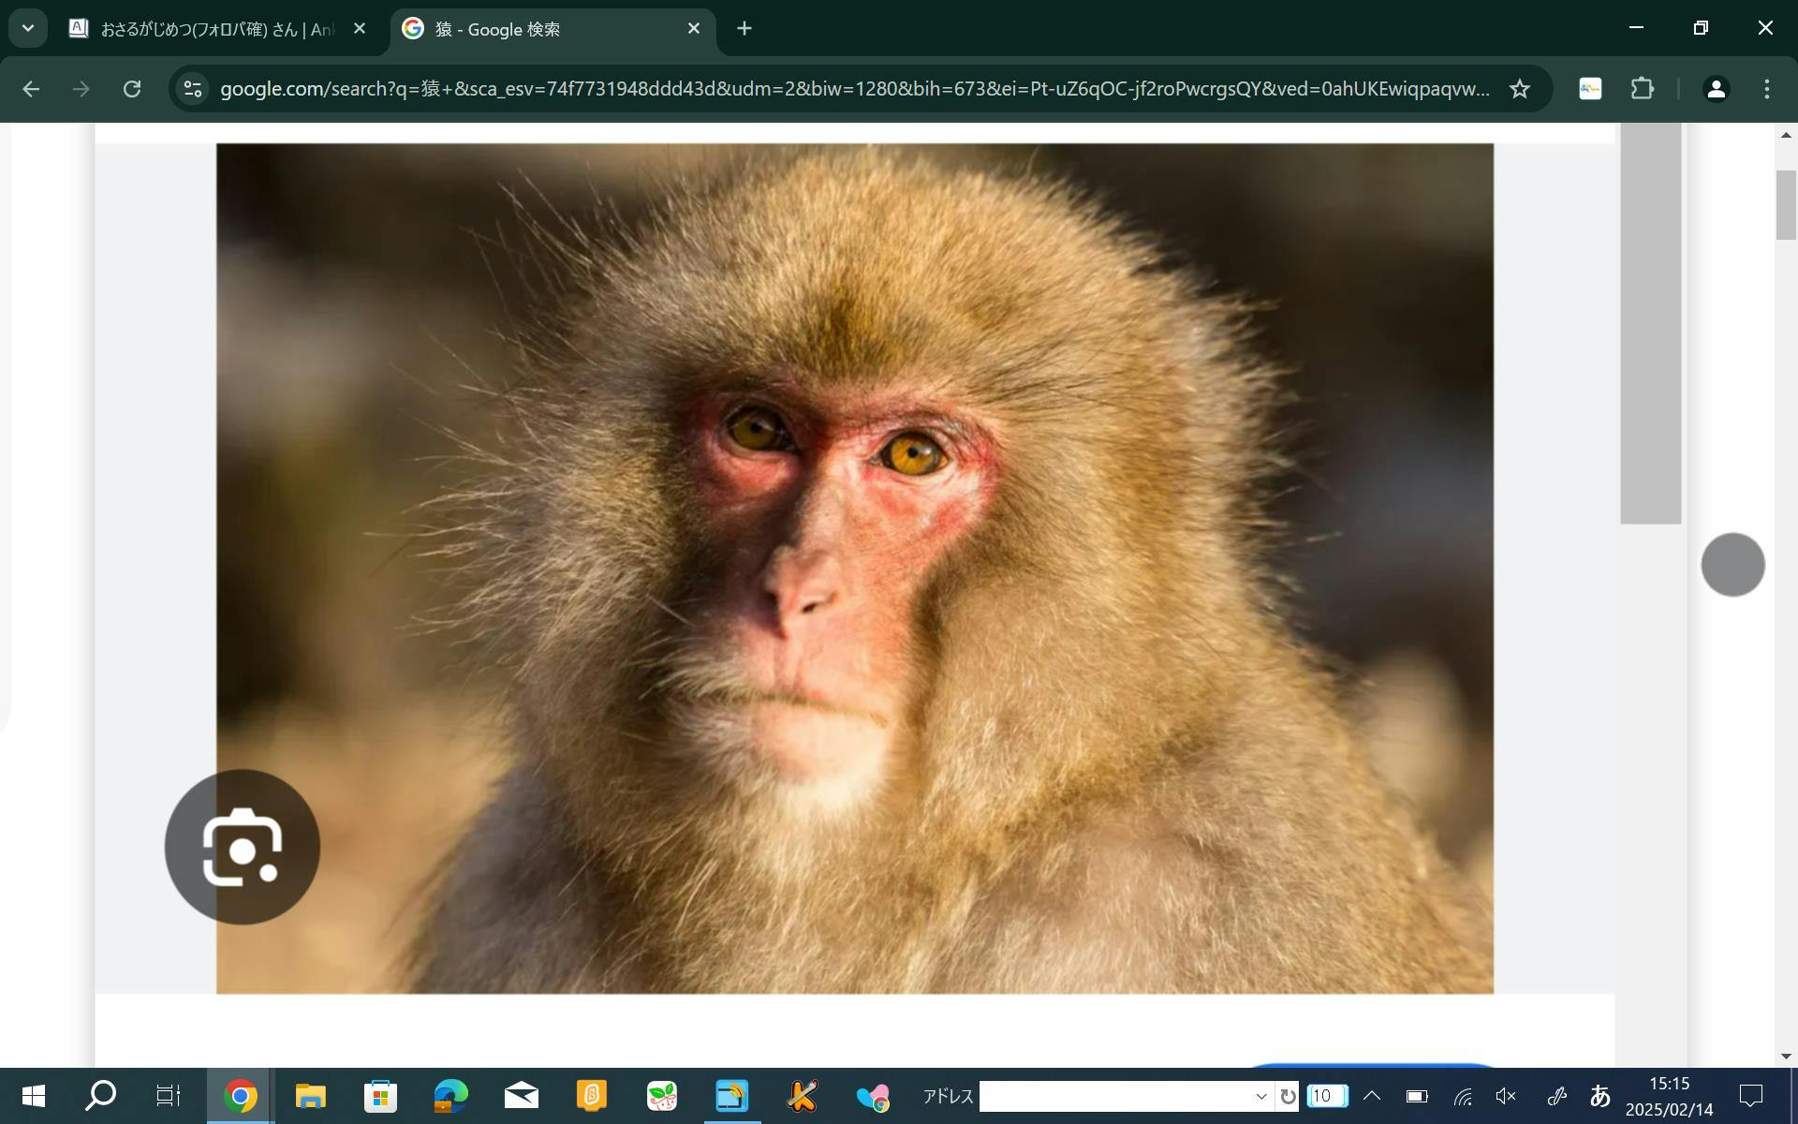Click the Google Lens search icon
This screenshot has width=1798, height=1124.
(x=242, y=847)
